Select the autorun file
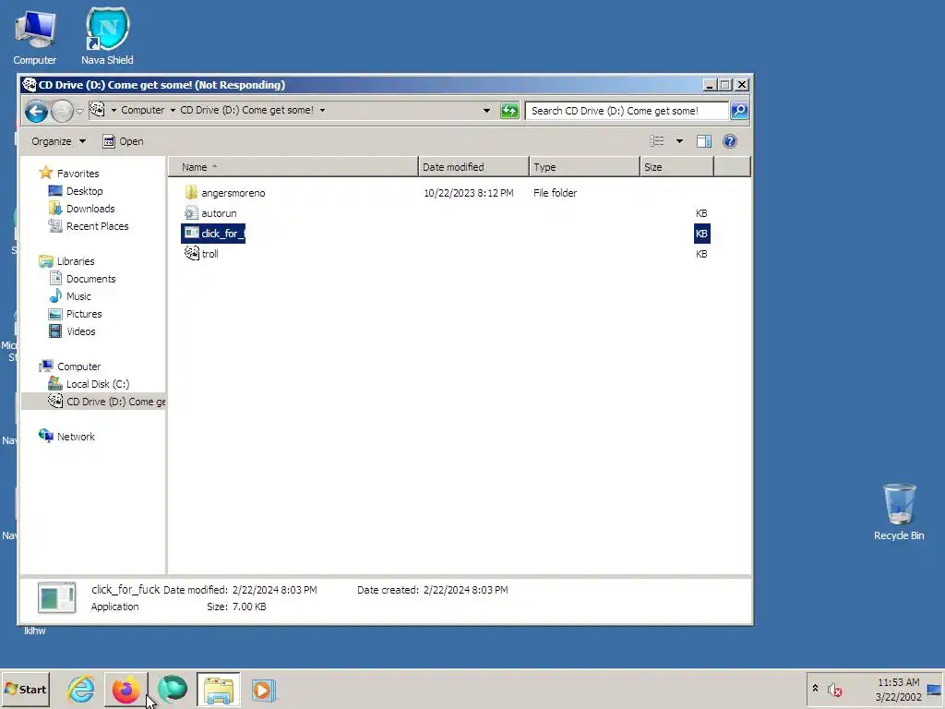 coord(211,213)
